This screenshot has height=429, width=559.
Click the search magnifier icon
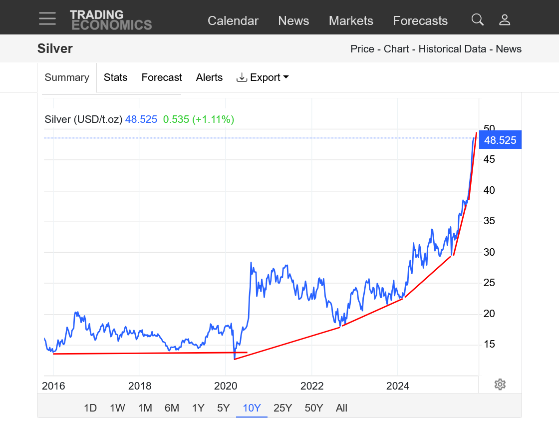pos(477,20)
